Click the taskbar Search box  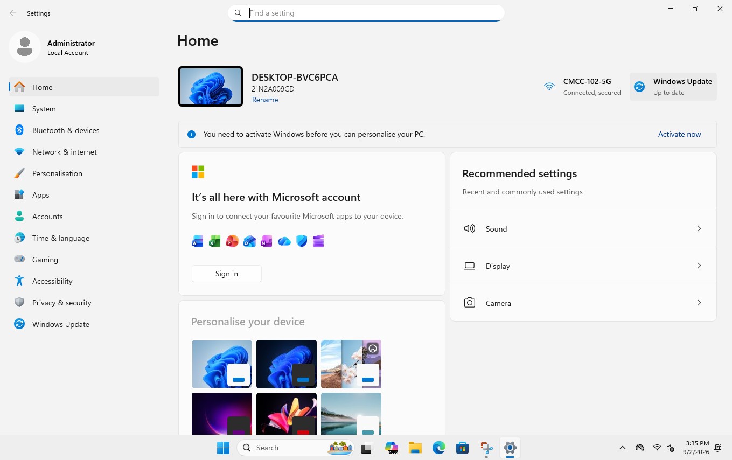(296, 448)
